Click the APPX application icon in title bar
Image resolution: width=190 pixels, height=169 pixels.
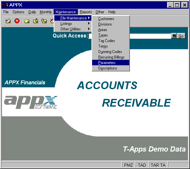pos(5,5)
